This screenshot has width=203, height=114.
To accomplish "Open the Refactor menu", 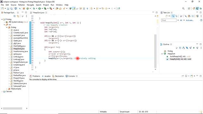I will (22, 5).
